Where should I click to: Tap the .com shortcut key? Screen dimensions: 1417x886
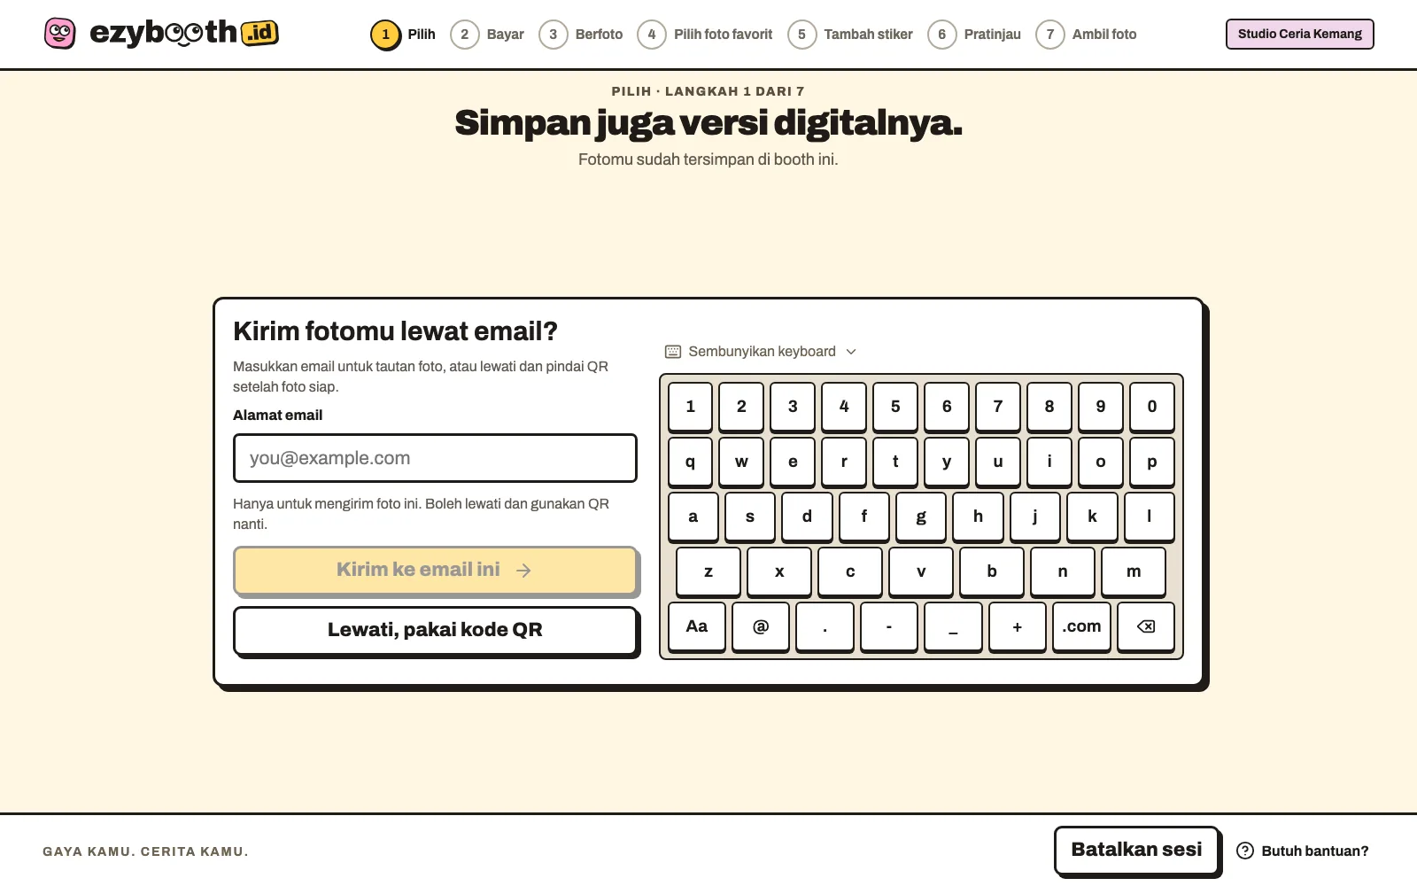click(x=1082, y=626)
